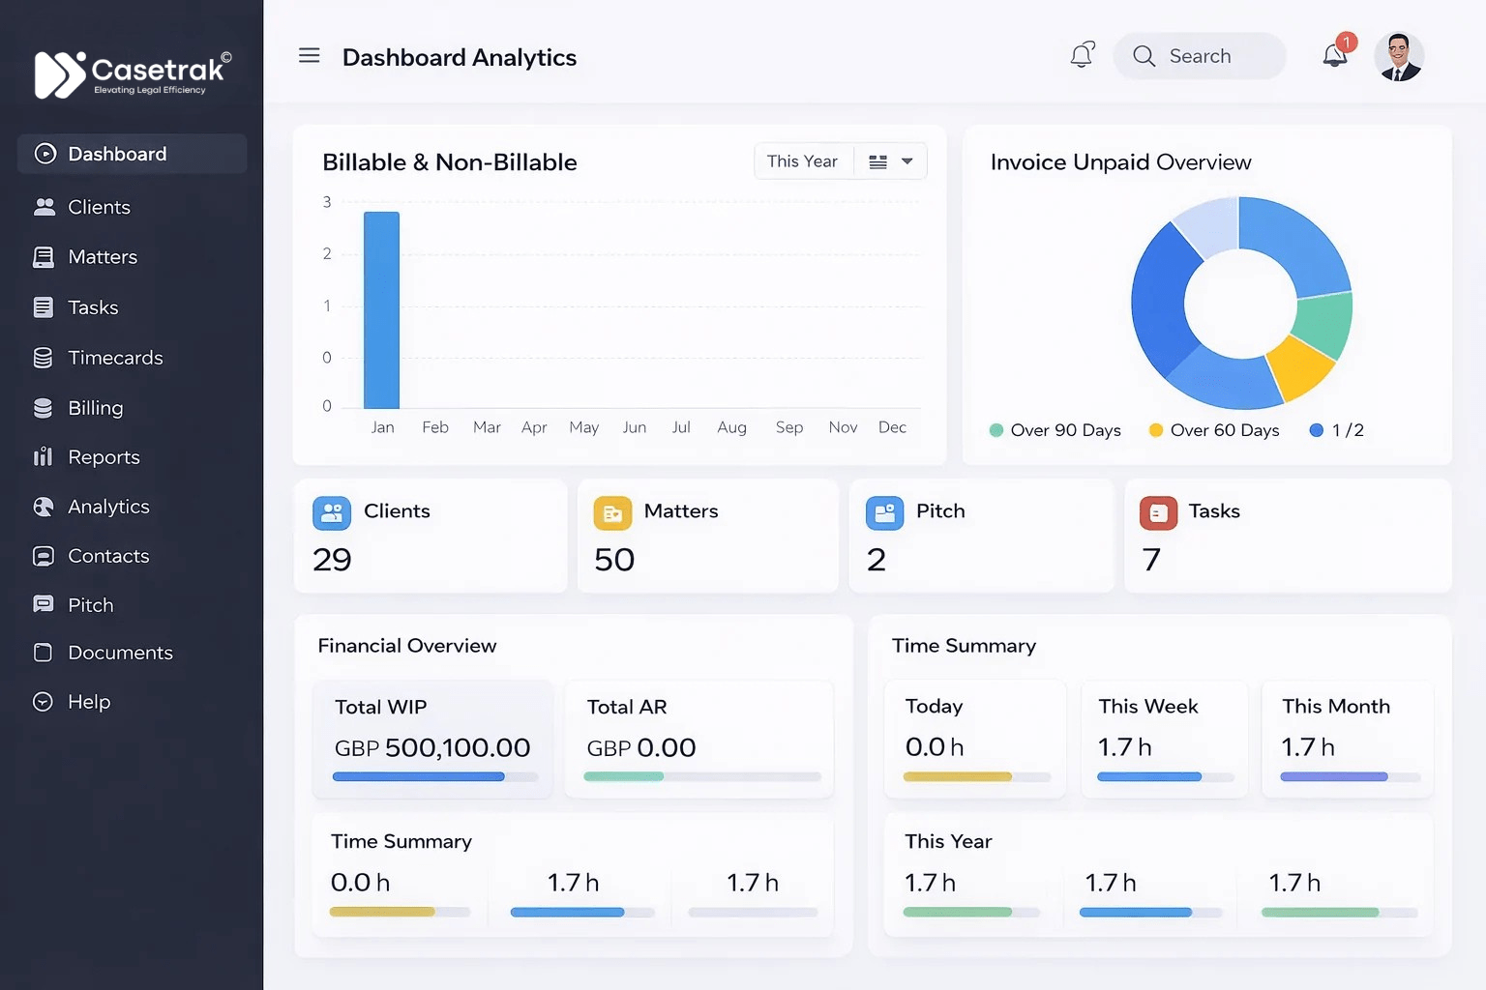Viewport: 1486px width, 990px height.
Task: Open Timecards in the sidebar
Action: click(x=115, y=358)
